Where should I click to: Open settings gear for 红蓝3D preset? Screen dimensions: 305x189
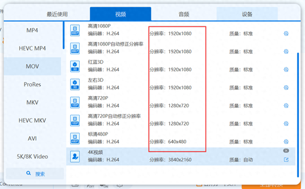point(286,69)
